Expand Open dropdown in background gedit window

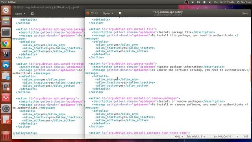tap(20, 14)
